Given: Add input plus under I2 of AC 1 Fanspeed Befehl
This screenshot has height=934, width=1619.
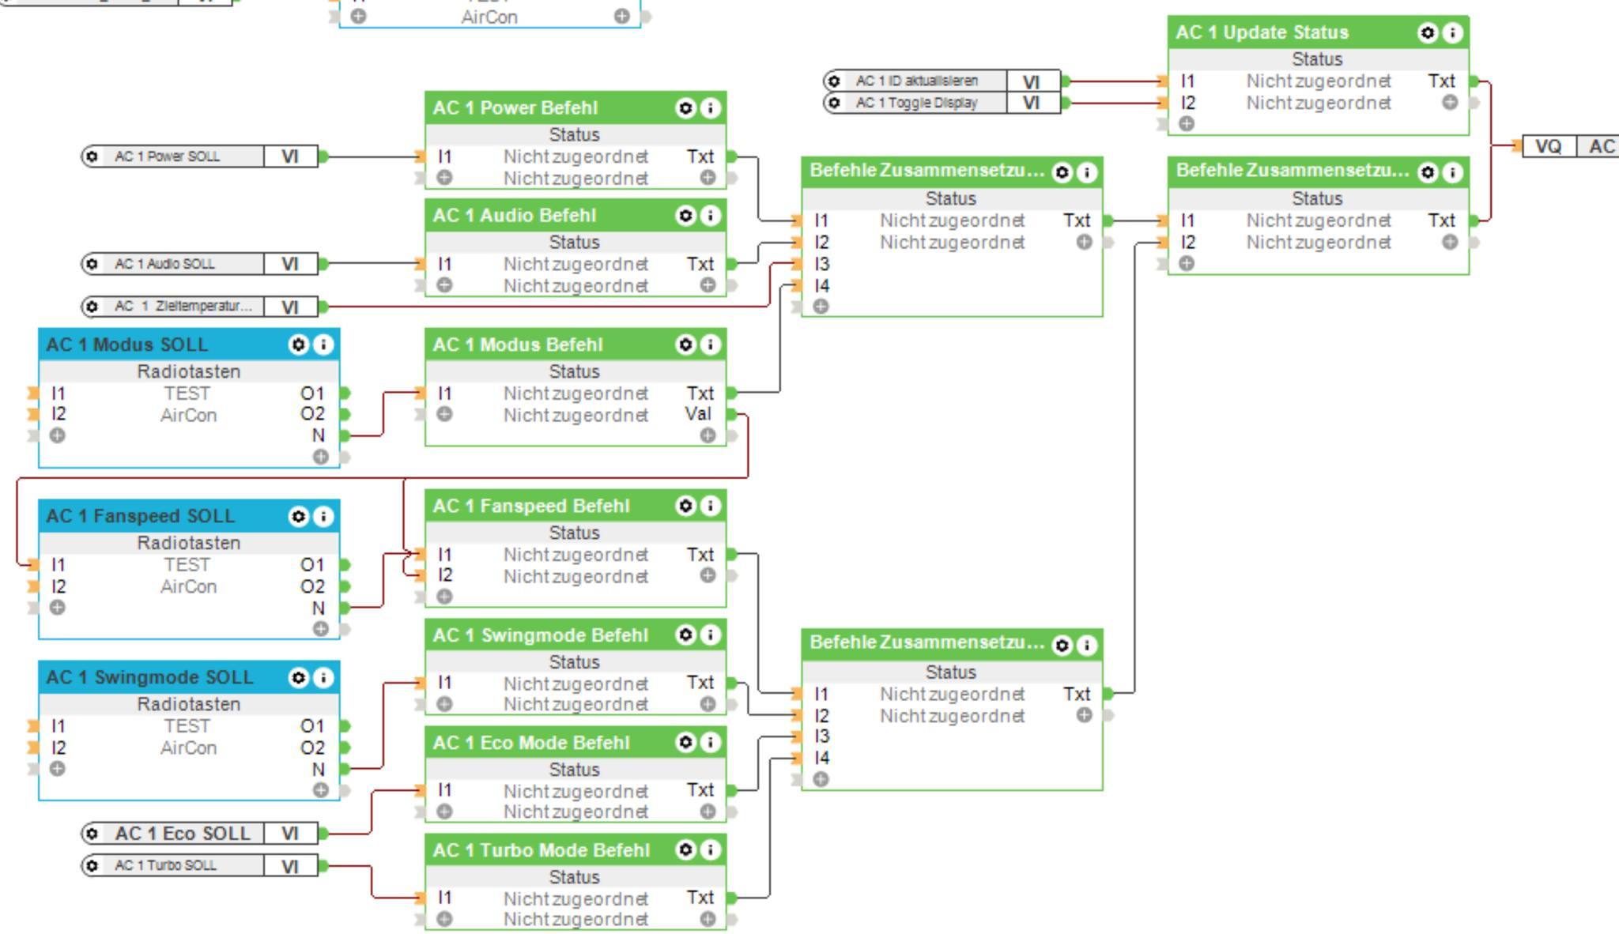Looking at the screenshot, I should click(x=445, y=597).
